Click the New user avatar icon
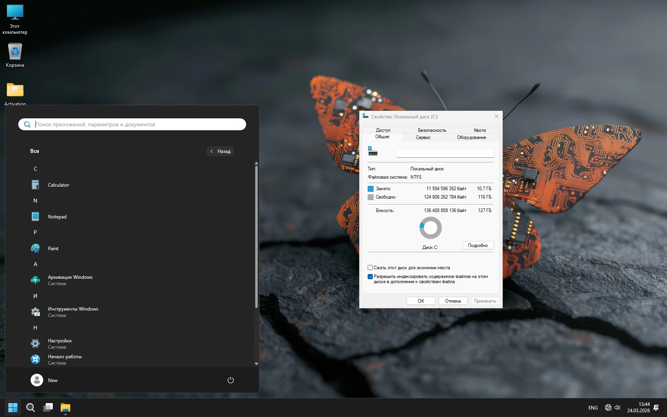Image resolution: width=667 pixels, height=417 pixels. tap(37, 380)
